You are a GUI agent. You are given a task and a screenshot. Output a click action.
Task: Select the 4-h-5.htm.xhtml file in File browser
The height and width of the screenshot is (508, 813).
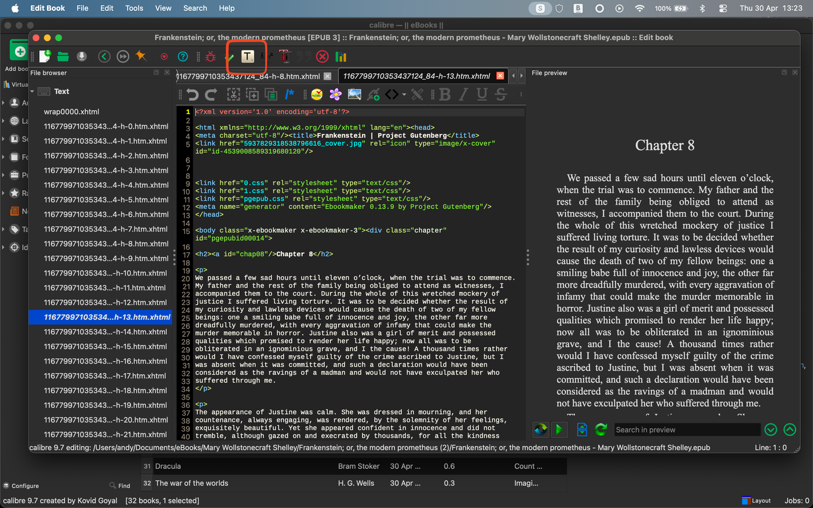click(x=100, y=200)
